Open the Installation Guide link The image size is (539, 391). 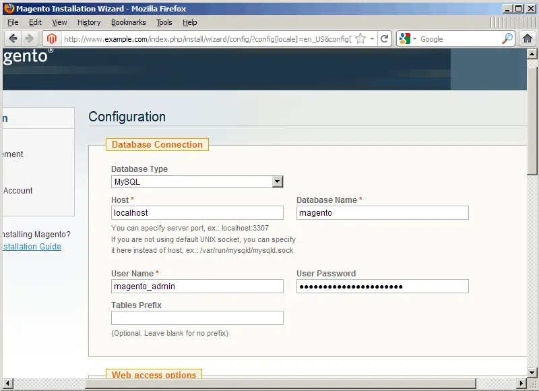(x=32, y=247)
